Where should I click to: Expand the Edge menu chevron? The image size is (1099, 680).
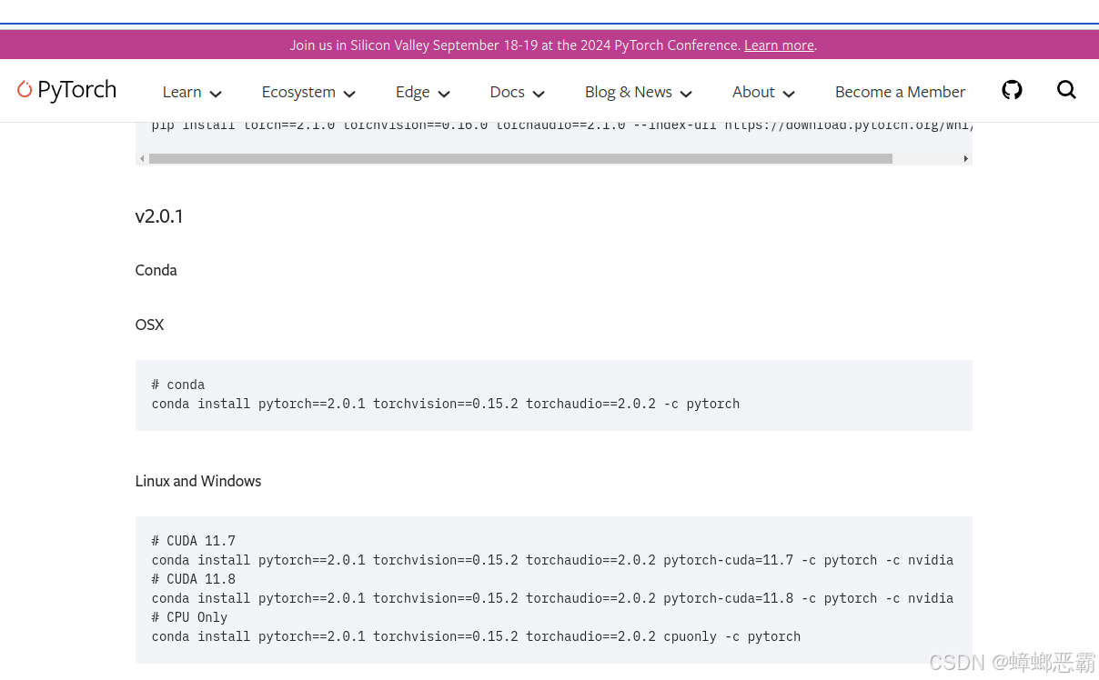[444, 94]
